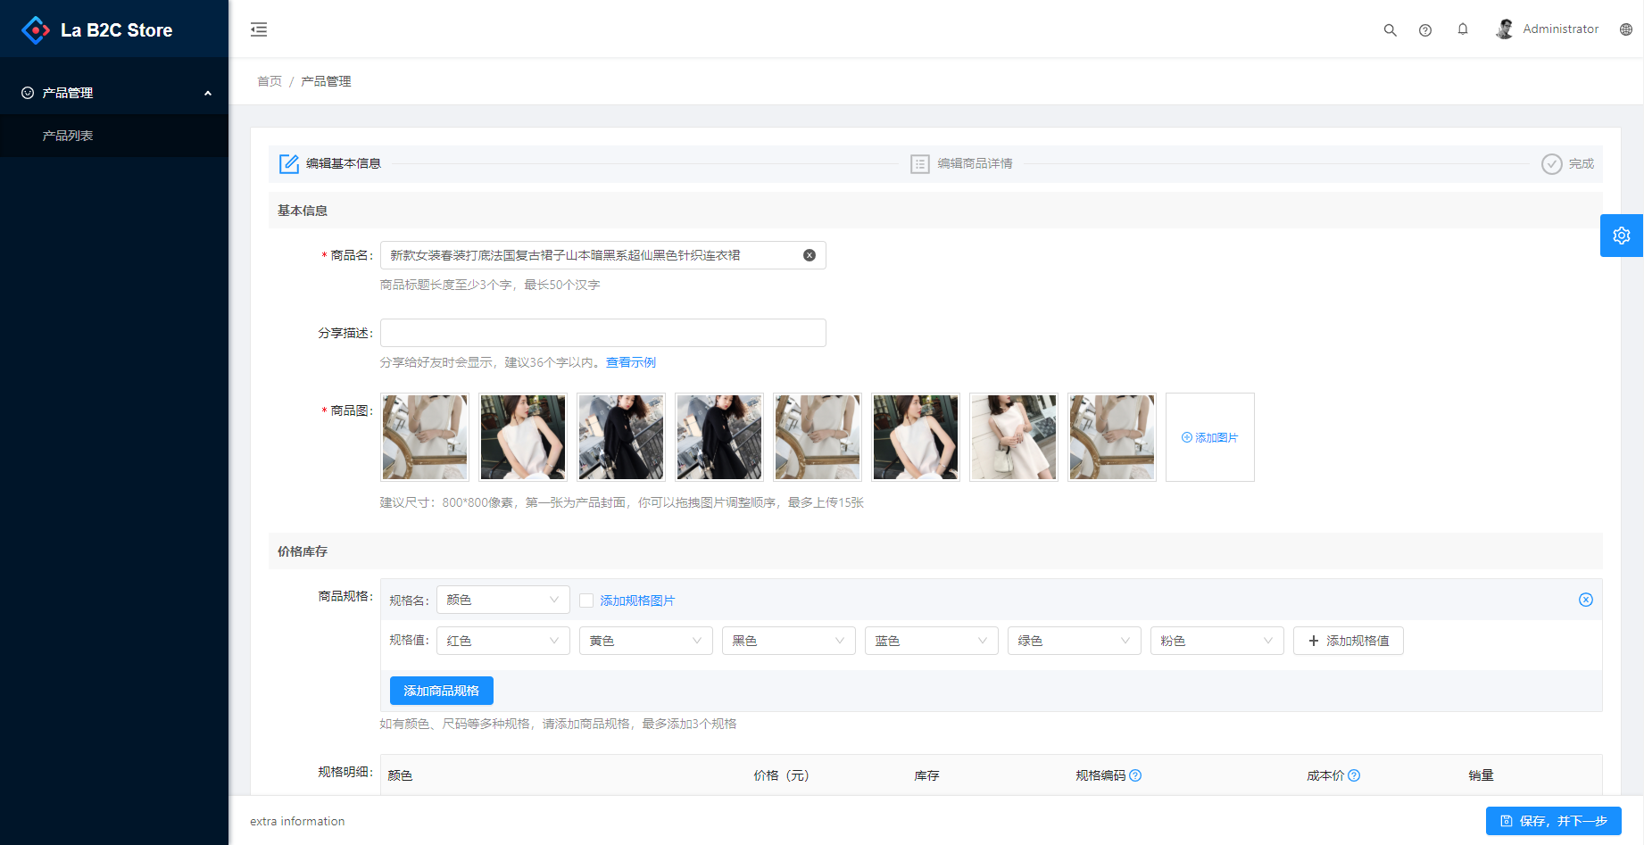Screen dimensions: 1644x845
Task: Select the third product image thumbnail
Action: pos(621,437)
